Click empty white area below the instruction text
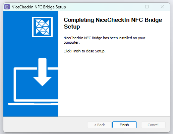 tap(114, 85)
